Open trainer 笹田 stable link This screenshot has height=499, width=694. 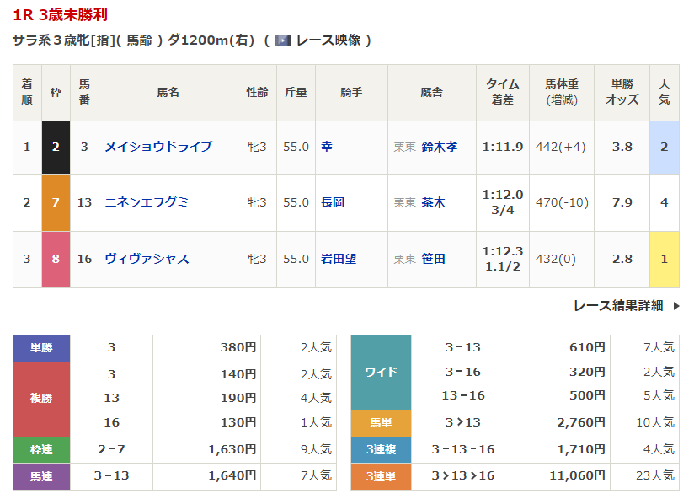pyautogui.click(x=434, y=259)
